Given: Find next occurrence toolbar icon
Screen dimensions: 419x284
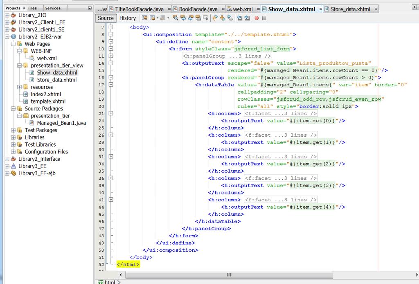Looking at the screenshot, I should coord(191,18).
